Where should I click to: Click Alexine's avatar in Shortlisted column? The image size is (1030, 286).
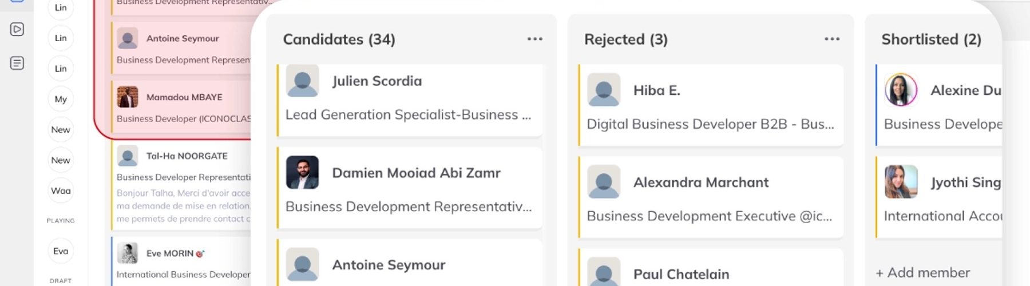coord(901,90)
